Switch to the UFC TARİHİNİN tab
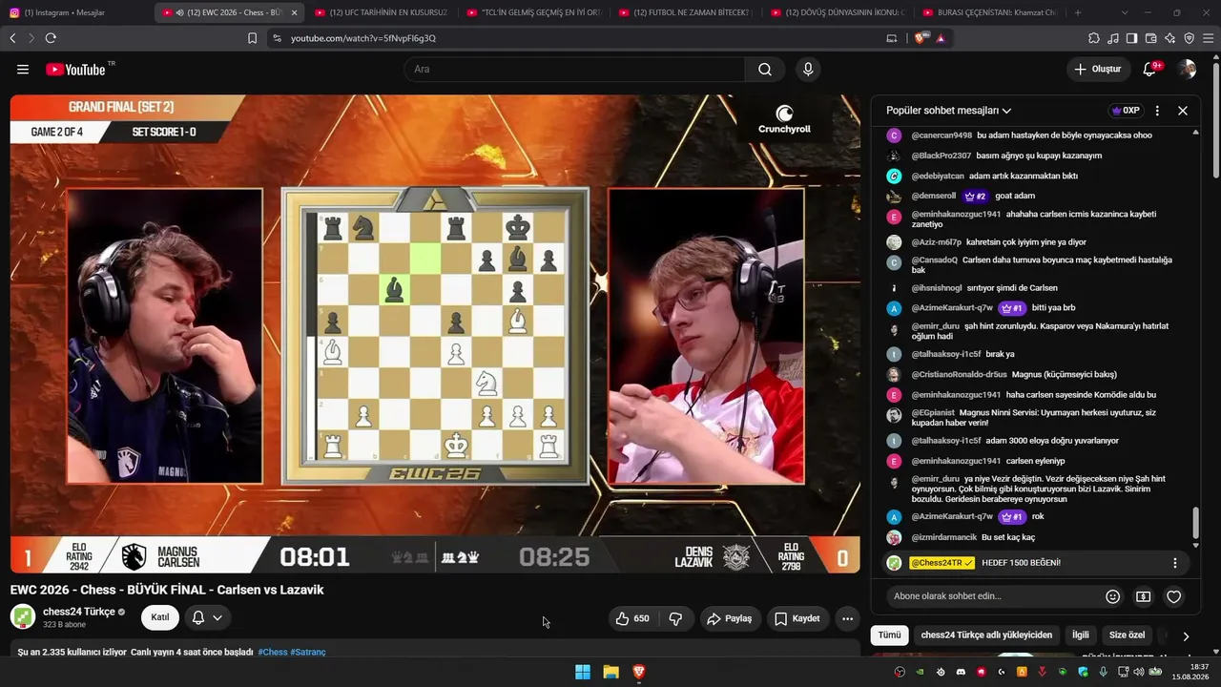 click(x=381, y=12)
